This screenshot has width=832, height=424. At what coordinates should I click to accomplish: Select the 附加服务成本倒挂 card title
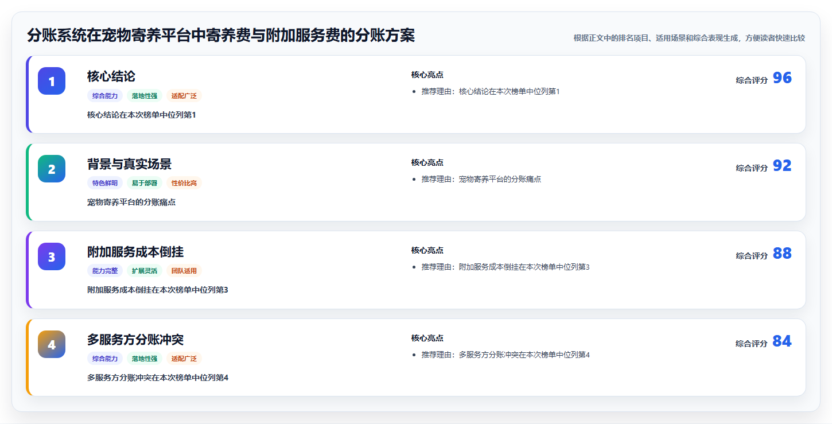(135, 252)
